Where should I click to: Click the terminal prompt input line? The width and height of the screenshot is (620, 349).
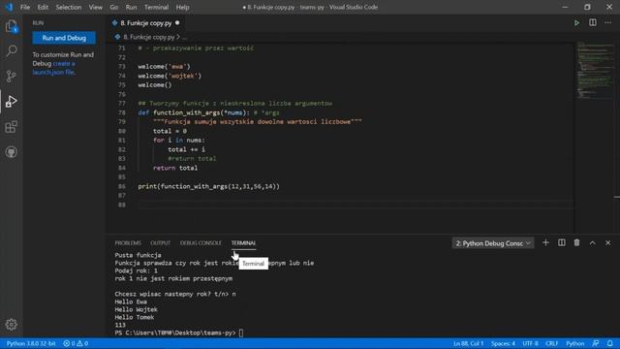179,333
